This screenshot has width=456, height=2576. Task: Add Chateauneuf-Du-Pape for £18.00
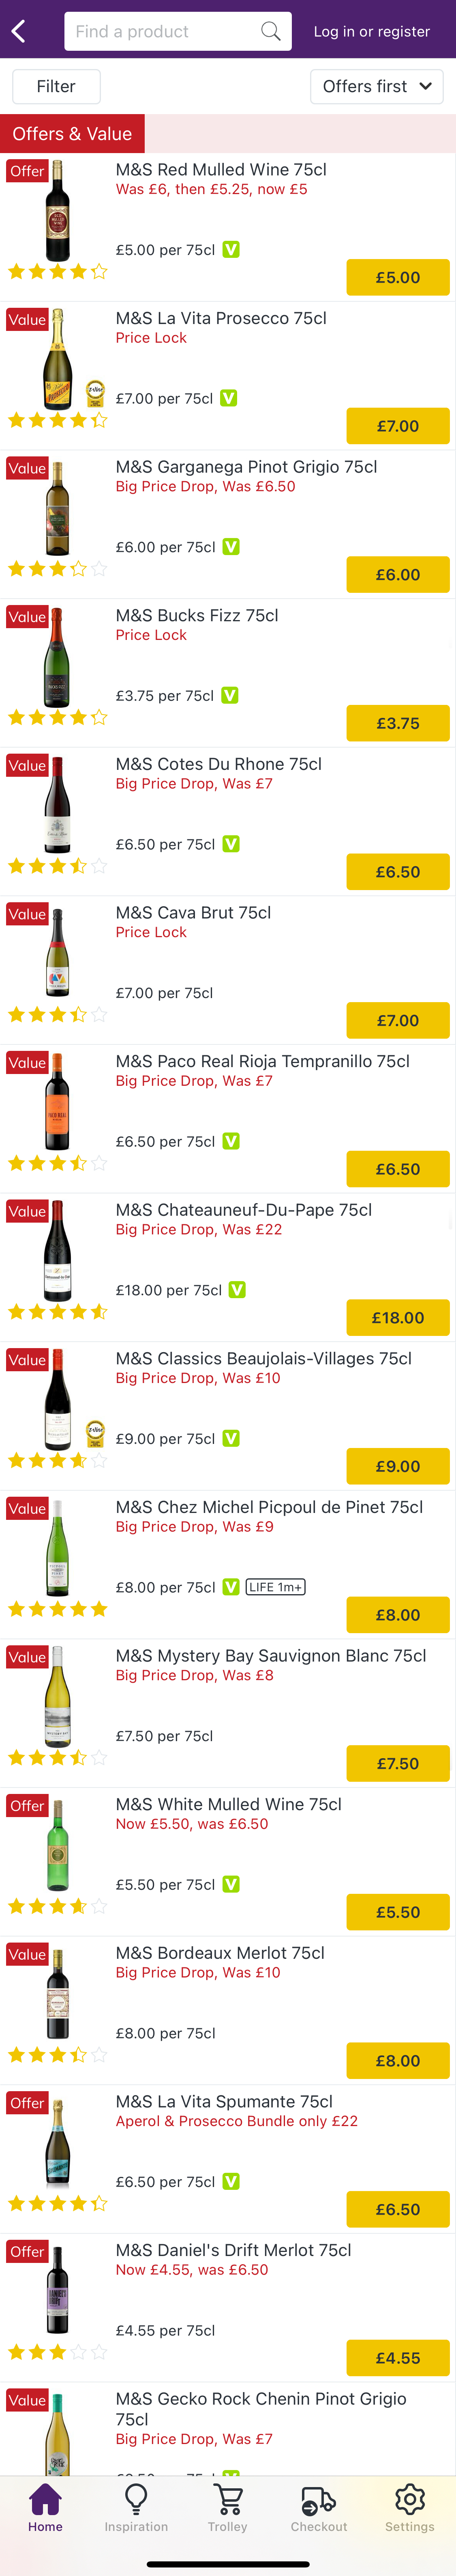pos(397,1317)
